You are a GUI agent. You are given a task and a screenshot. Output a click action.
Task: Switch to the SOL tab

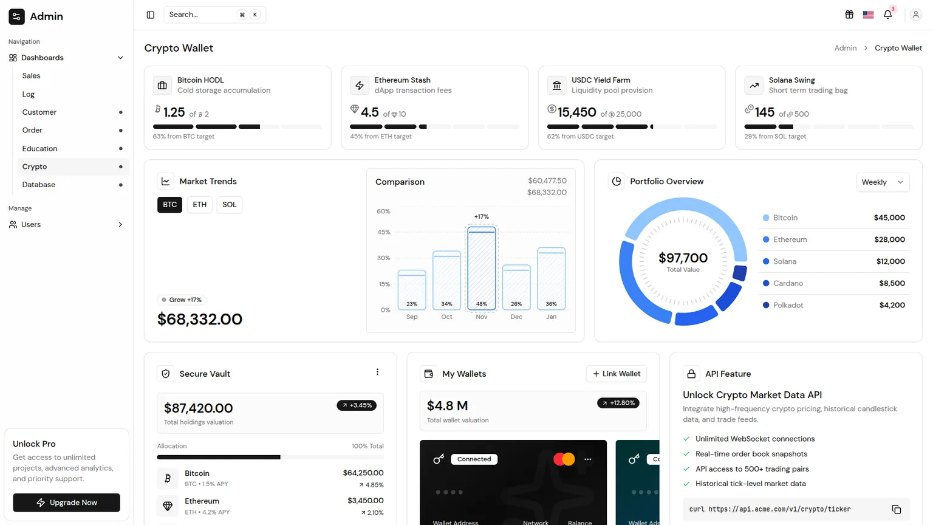tap(230, 205)
